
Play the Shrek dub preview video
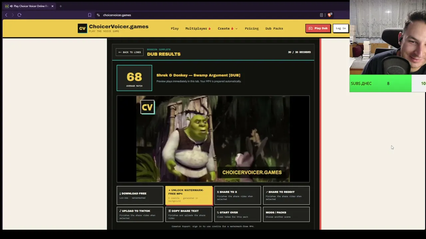pos(213,139)
